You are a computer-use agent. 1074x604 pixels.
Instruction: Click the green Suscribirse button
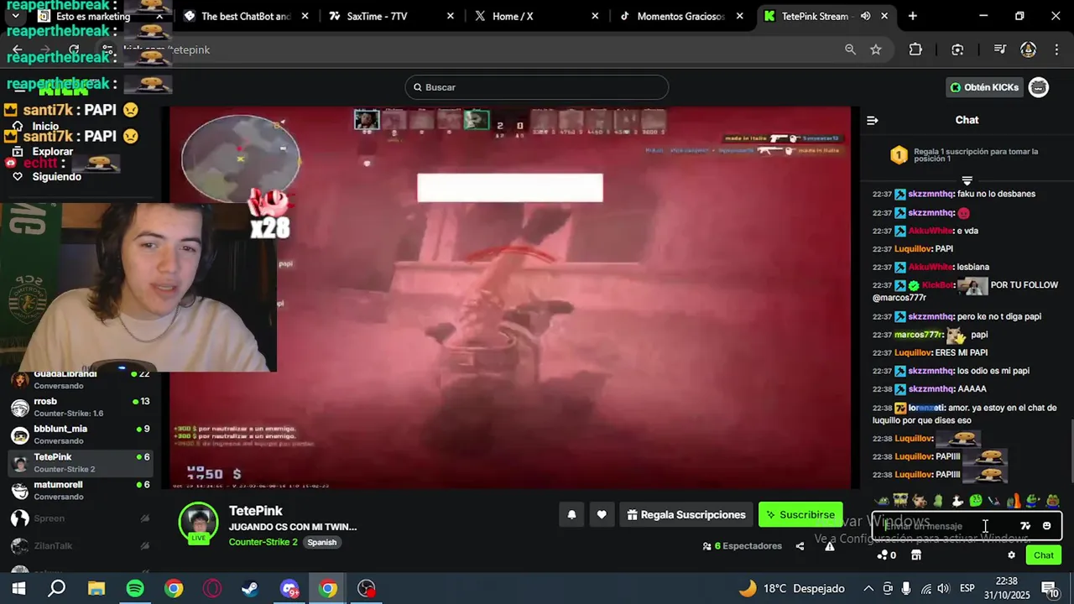[x=800, y=515]
